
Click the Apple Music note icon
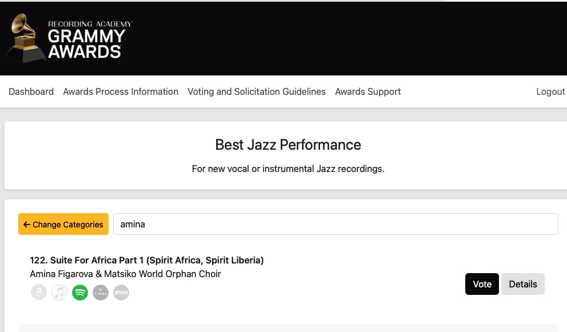tap(59, 293)
